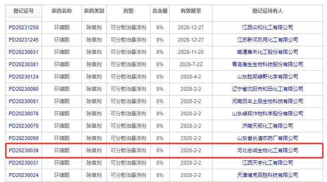Open 天津博克百胜科技有限公司 link

click(x=267, y=175)
